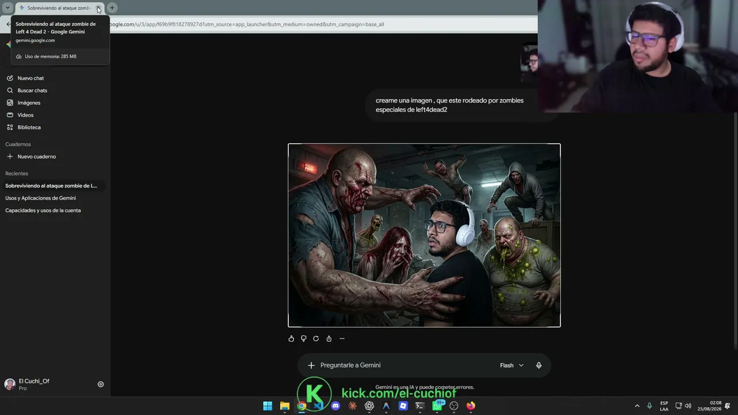The width and height of the screenshot is (738, 415).
Task: Open Roblox from the taskbar
Action: coord(403,406)
